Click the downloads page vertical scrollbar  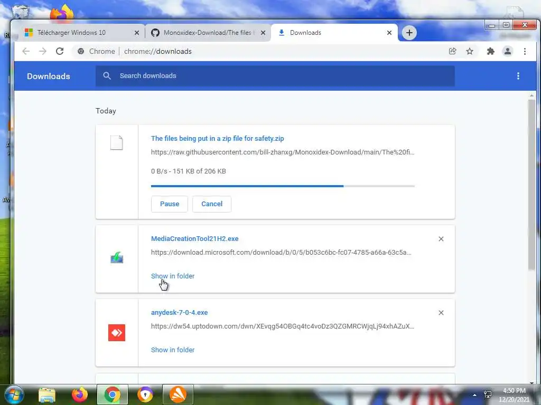pos(531,184)
